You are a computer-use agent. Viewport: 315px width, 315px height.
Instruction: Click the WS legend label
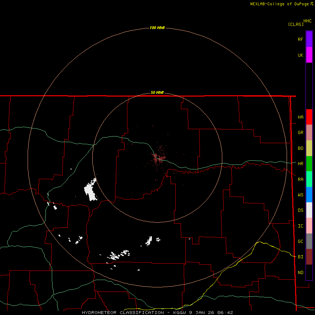point(300,195)
